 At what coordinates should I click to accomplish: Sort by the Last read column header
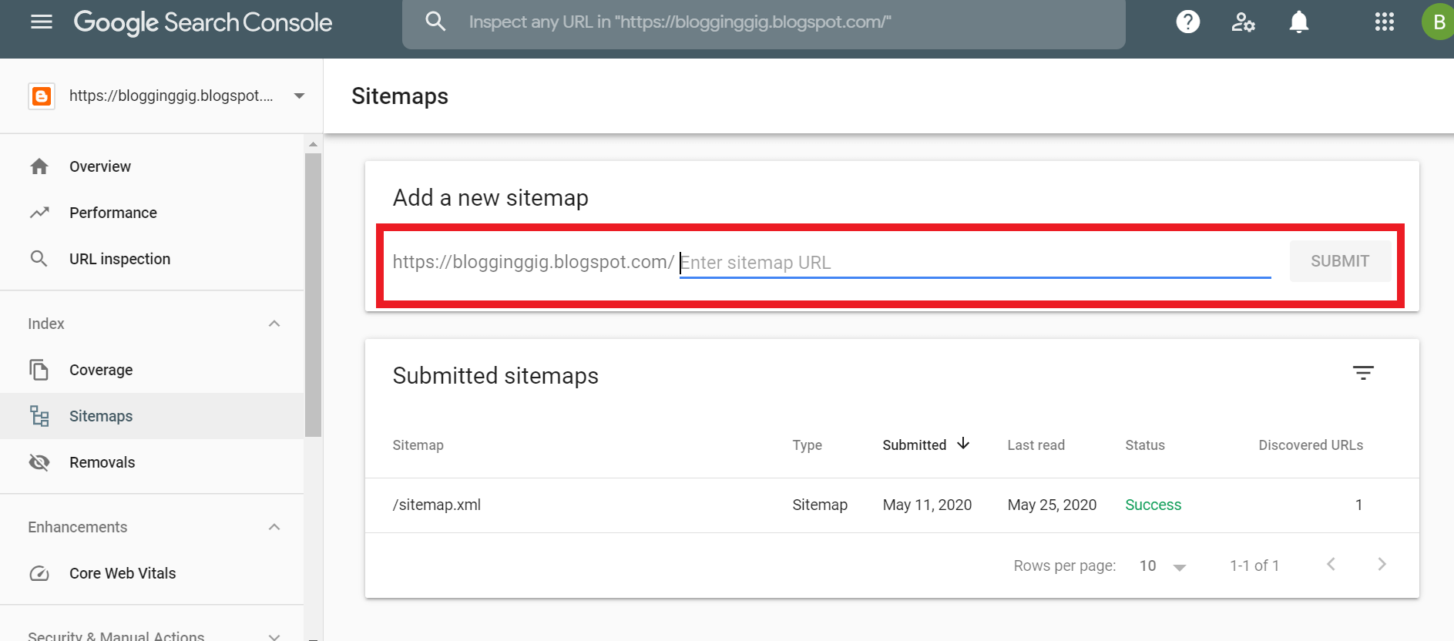[x=1036, y=445]
